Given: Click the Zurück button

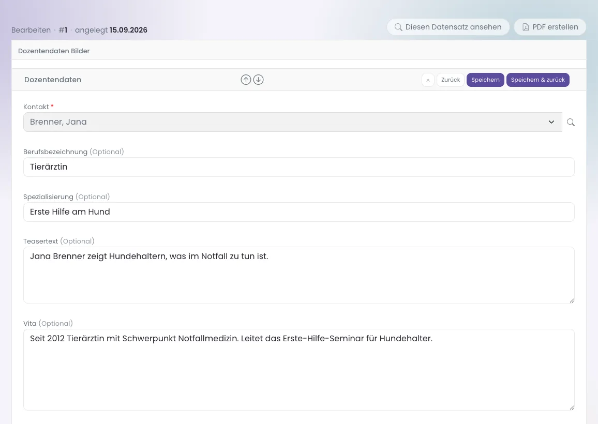Looking at the screenshot, I should 451,80.
